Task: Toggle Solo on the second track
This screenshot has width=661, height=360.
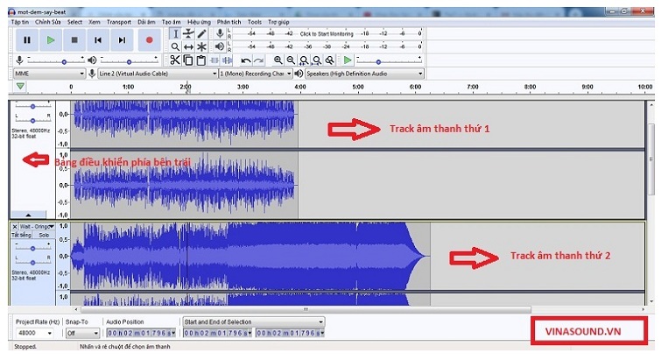Action: (44, 236)
